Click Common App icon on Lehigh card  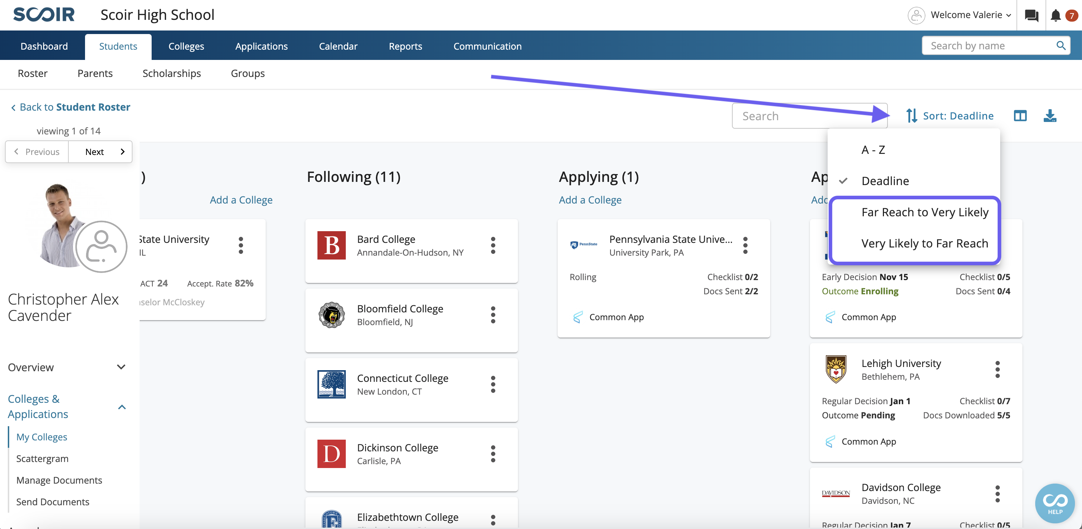(x=830, y=441)
